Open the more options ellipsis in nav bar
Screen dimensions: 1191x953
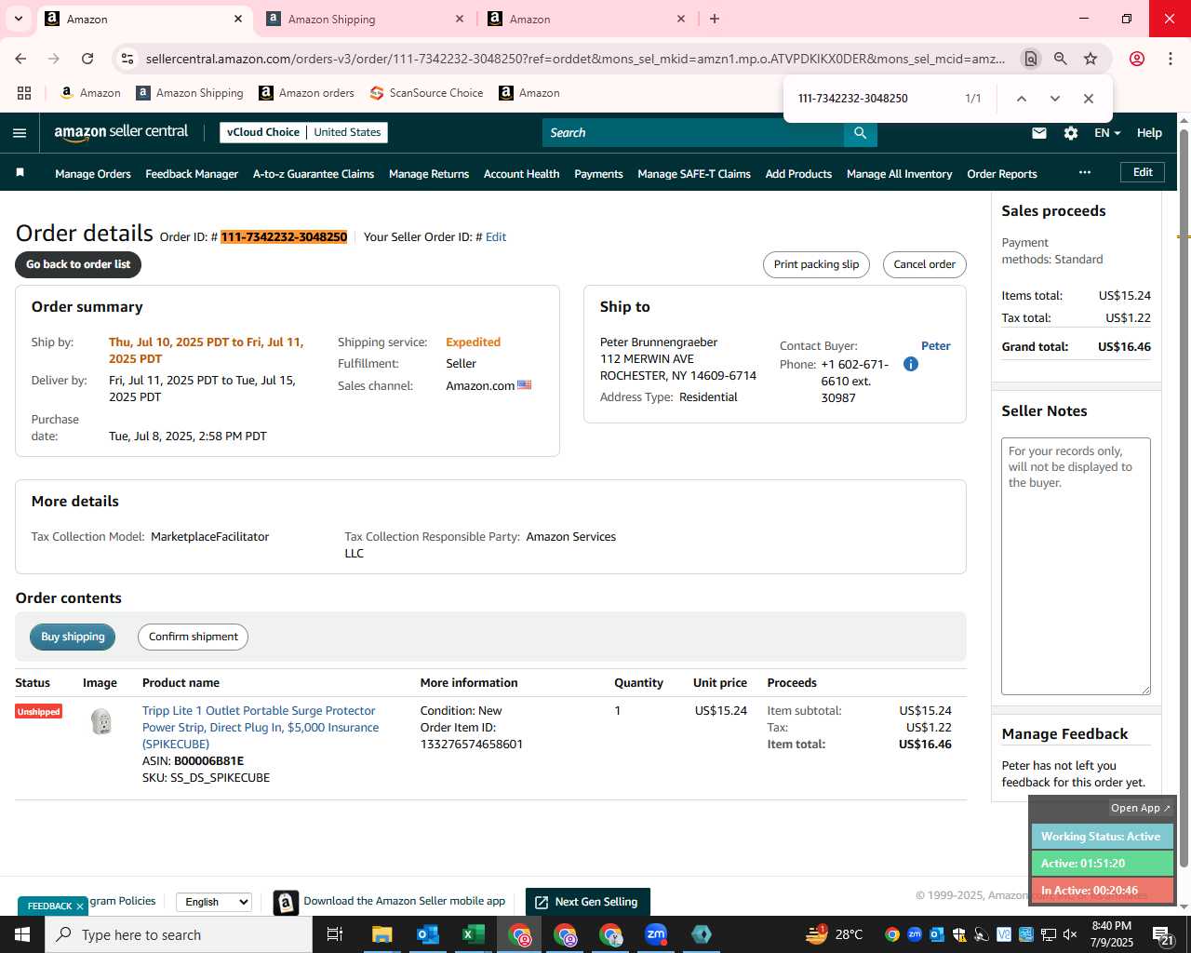(x=1085, y=173)
